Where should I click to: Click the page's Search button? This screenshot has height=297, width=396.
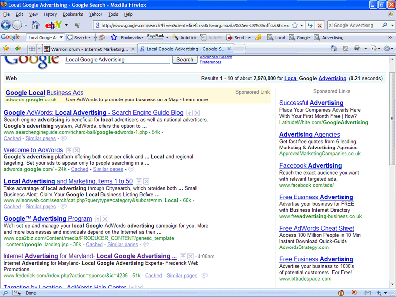point(185,60)
